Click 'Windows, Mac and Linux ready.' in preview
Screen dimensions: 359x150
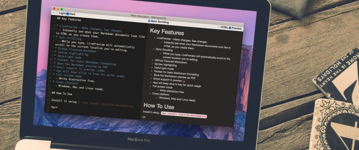tap(177, 99)
